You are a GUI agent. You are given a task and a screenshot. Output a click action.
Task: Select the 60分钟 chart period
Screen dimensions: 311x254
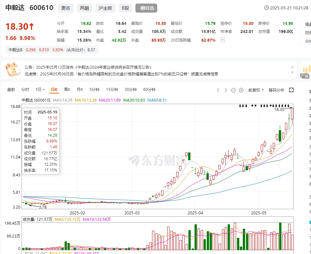[x=149, y=90]
